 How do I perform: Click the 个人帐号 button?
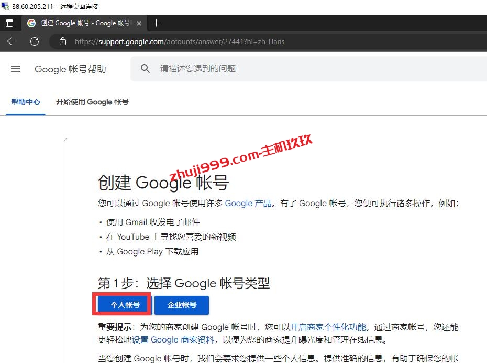(x=125, y=305)
